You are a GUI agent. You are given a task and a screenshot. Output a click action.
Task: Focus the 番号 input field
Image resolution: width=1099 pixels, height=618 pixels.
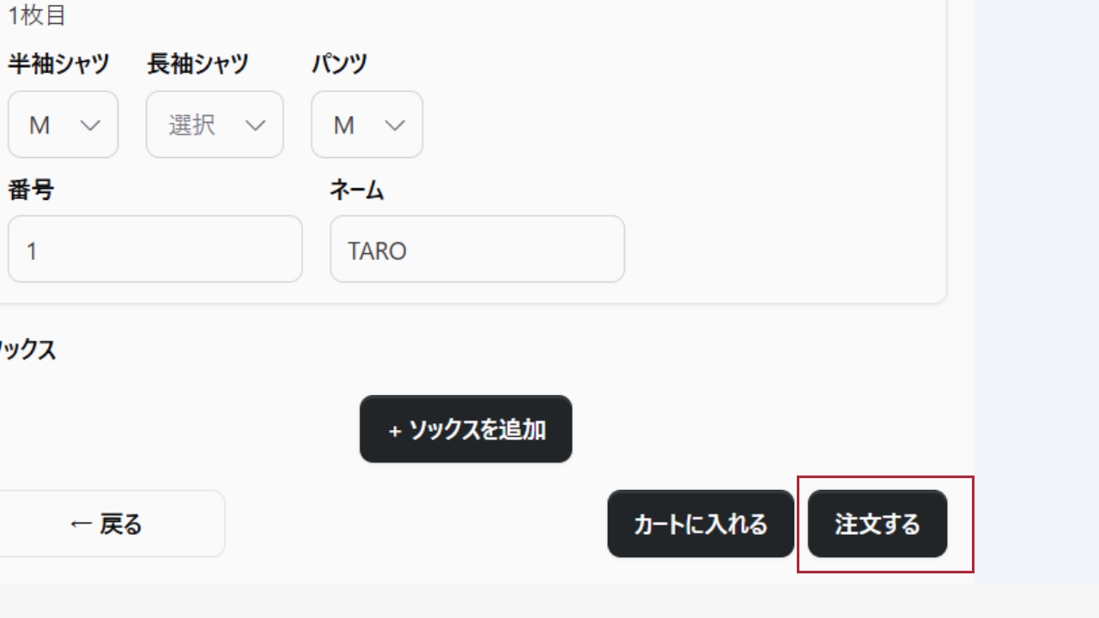pos(155,250)
